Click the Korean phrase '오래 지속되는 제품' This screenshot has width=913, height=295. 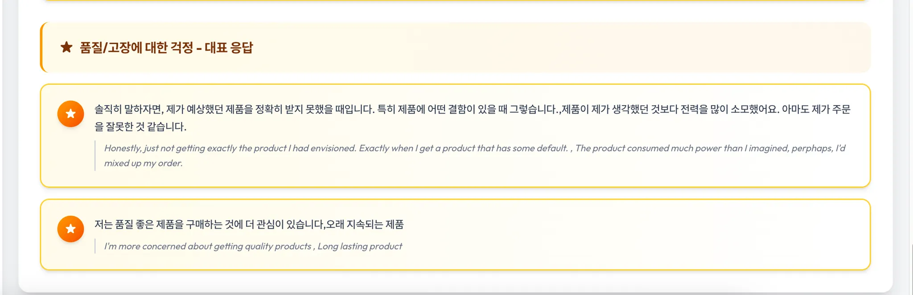pyautogui.click(x=365, y=225)
